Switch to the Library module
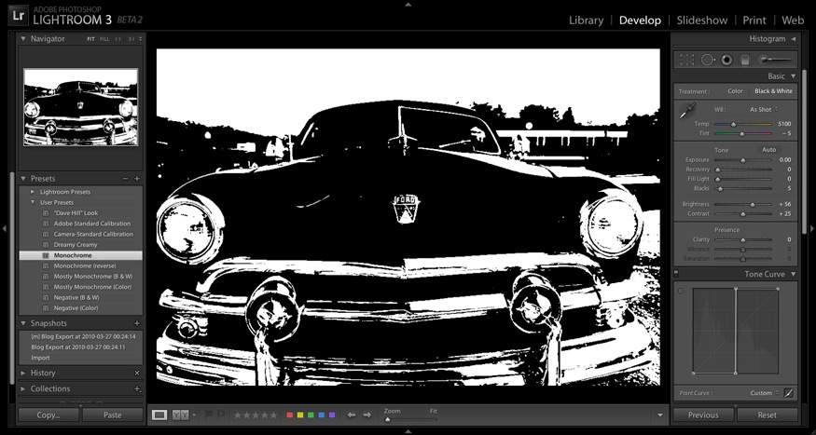 click(586, 20)
